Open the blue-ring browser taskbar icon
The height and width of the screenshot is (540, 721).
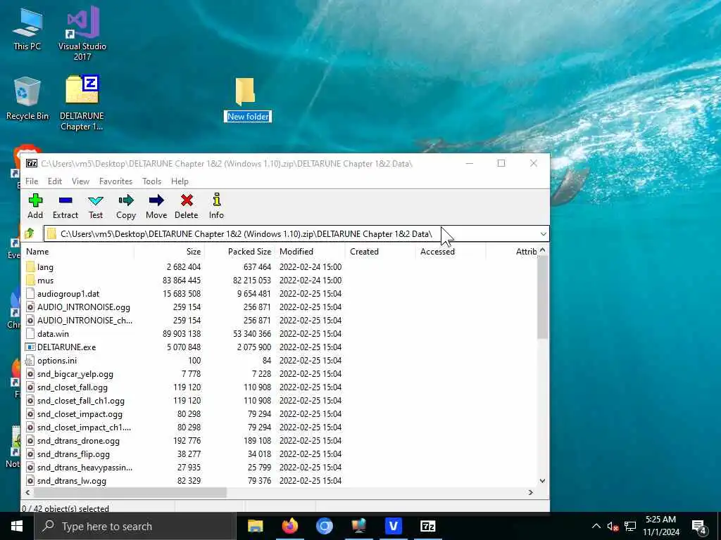coord(324,526)
